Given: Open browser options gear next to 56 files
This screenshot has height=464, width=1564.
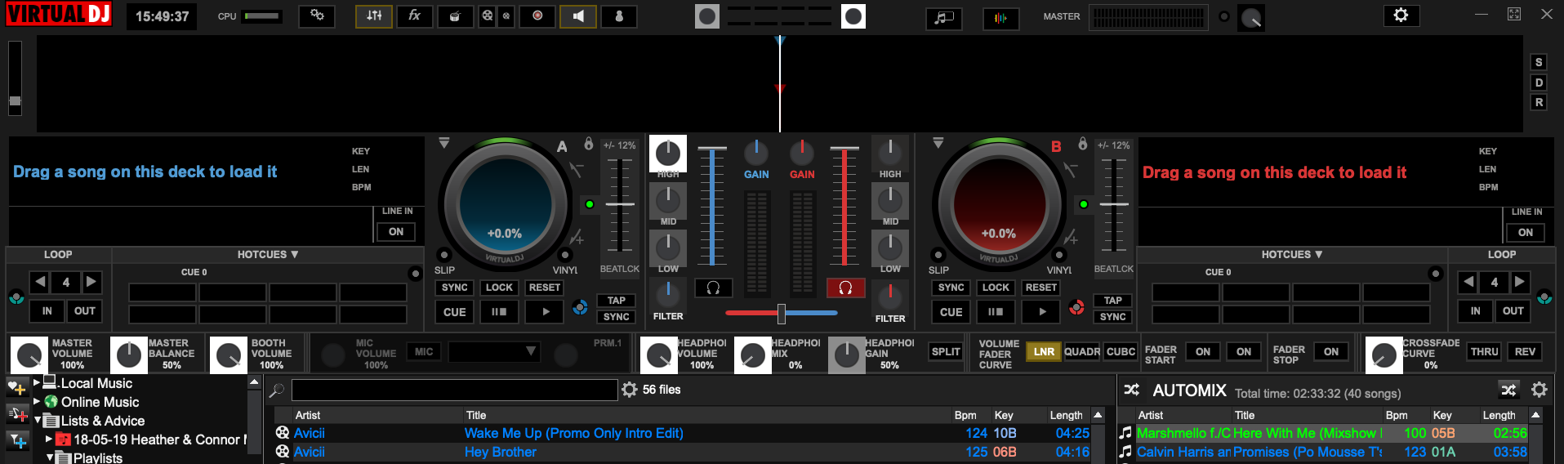Looking at the screenshot, I should 630,390.
